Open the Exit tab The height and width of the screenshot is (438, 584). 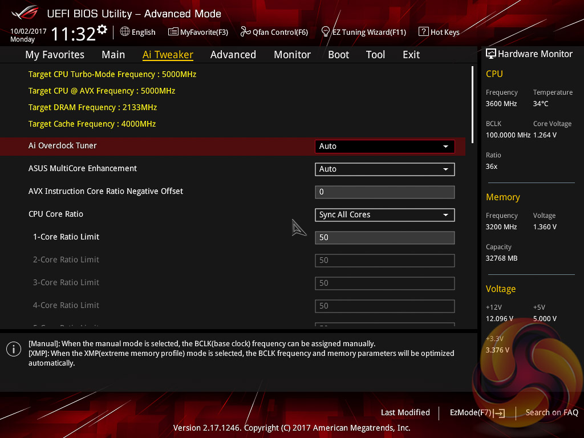pos(411,55)
